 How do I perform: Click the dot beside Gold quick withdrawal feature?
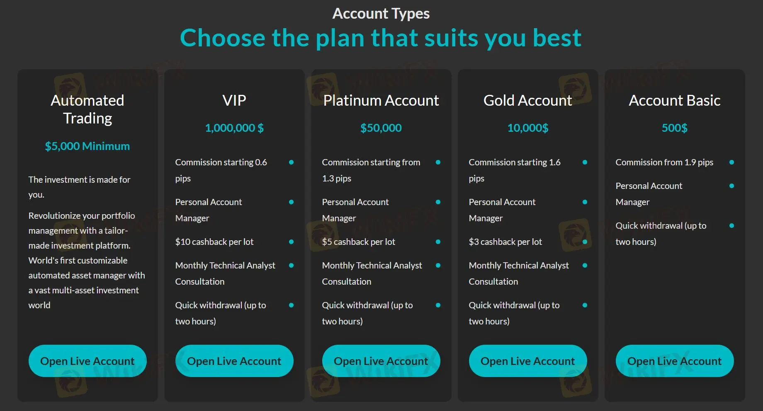pos(586,305)
